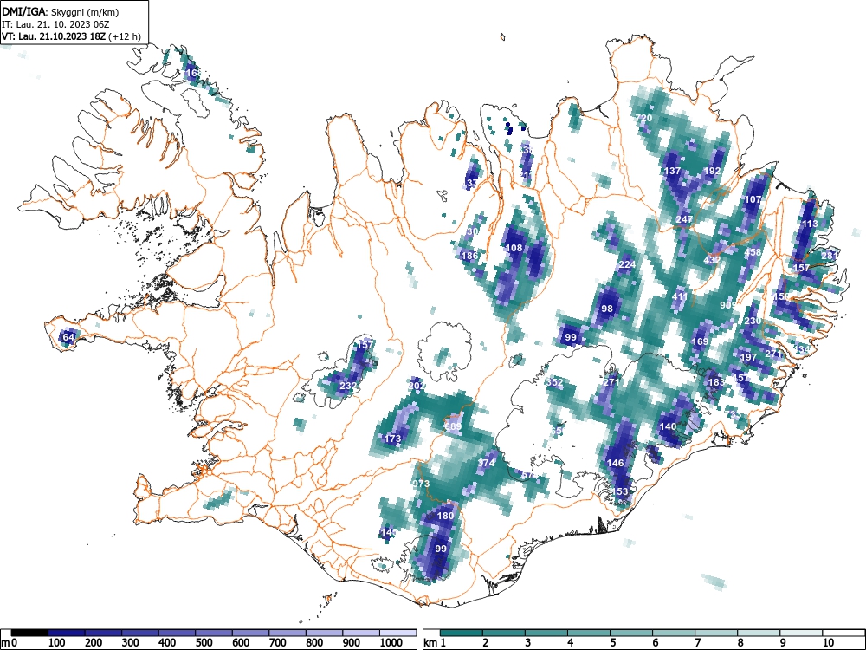Click the visibility value 224 on the map
866x650 pixels.
pyautogui.click(x=627, y=264)
